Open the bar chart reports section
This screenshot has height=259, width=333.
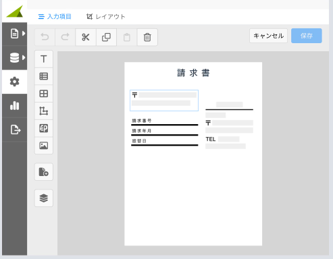click(14, 105)
